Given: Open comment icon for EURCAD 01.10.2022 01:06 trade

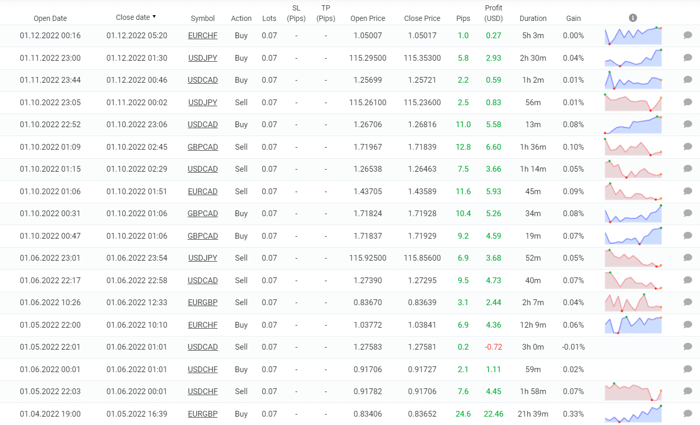Looking at the screenshot, I should point(688,192).
